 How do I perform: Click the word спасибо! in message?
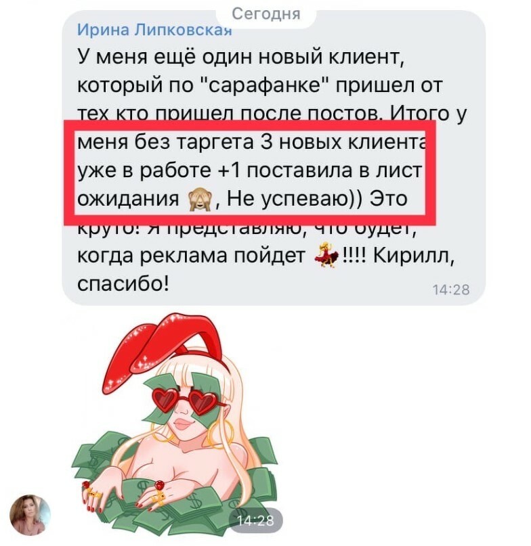[123, 283]
